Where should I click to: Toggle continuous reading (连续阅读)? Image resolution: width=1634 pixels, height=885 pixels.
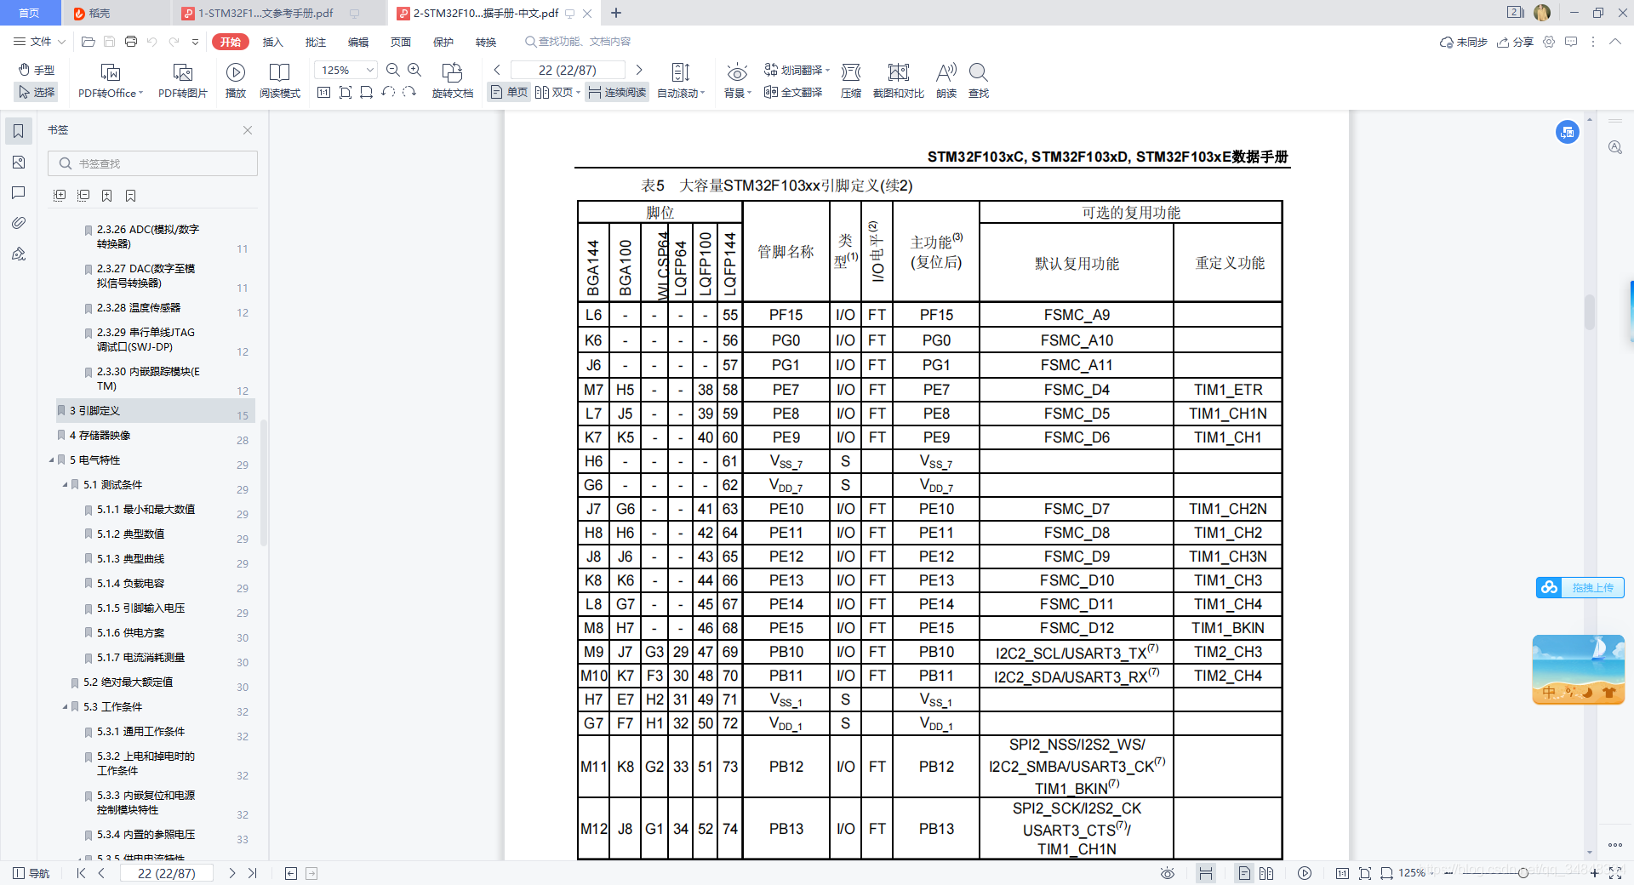(618, 92)
